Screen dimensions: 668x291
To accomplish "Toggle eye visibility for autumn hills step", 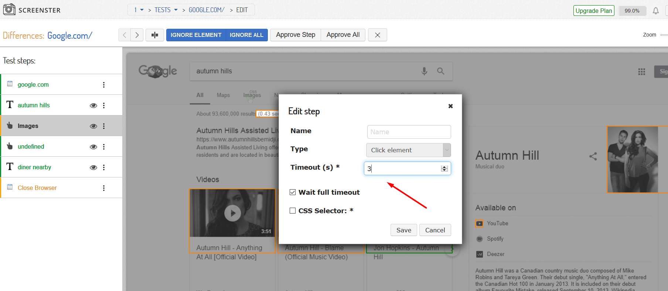I will (x=93, y=105).
